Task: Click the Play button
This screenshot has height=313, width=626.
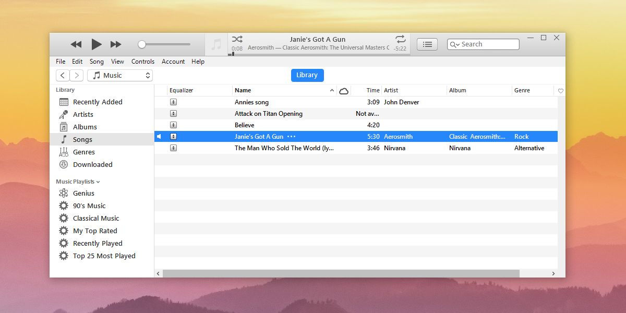Action: (x=97, y=44)
